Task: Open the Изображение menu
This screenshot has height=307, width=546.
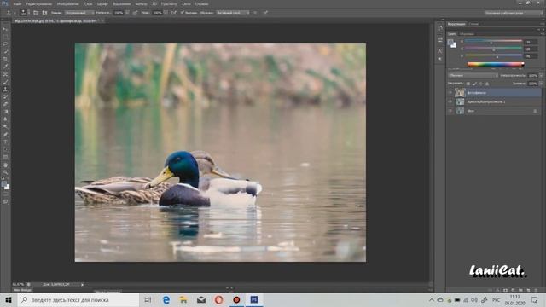Action: 68,3
